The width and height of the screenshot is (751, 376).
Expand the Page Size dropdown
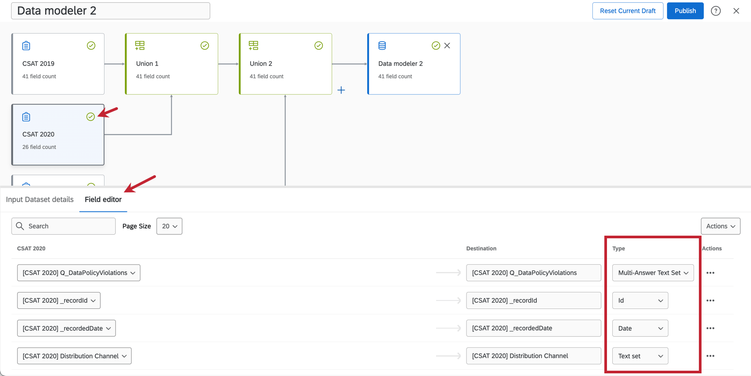(x=169, y=226)
